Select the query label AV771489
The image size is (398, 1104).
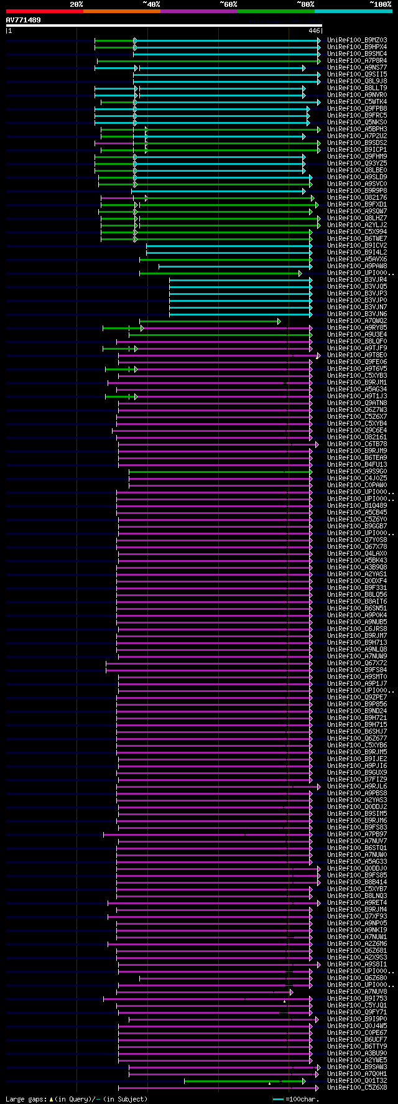pos(24,20)
